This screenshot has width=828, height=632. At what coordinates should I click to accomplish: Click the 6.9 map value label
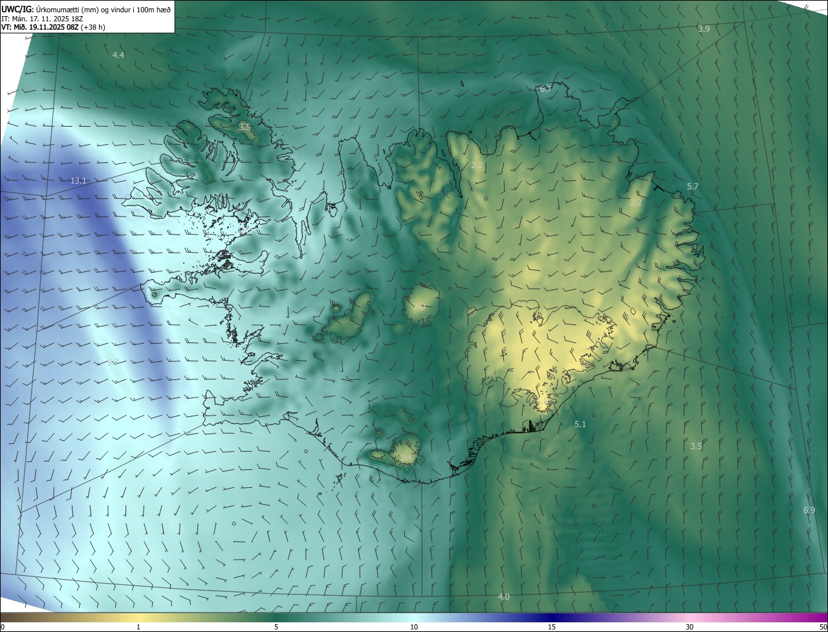coord(809,511)
